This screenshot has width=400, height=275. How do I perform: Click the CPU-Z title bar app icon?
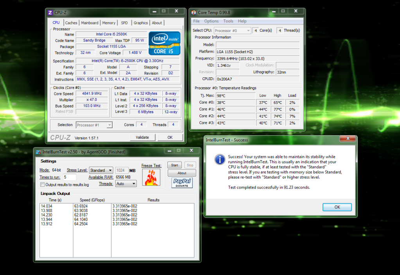[50, 12]
